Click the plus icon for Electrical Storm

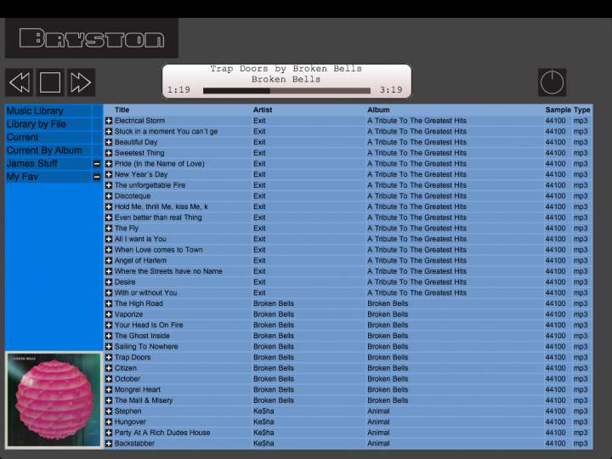(x=109, y=121)
